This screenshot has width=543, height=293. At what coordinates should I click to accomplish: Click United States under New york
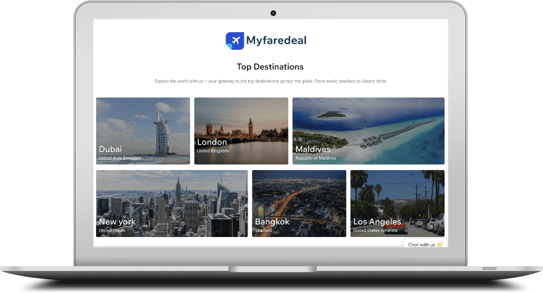click(x=112, y=230)
